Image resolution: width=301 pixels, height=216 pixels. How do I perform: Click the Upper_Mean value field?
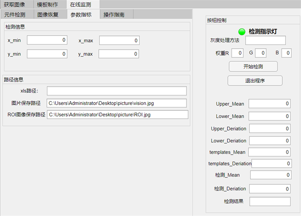click(x=269, y=104)
